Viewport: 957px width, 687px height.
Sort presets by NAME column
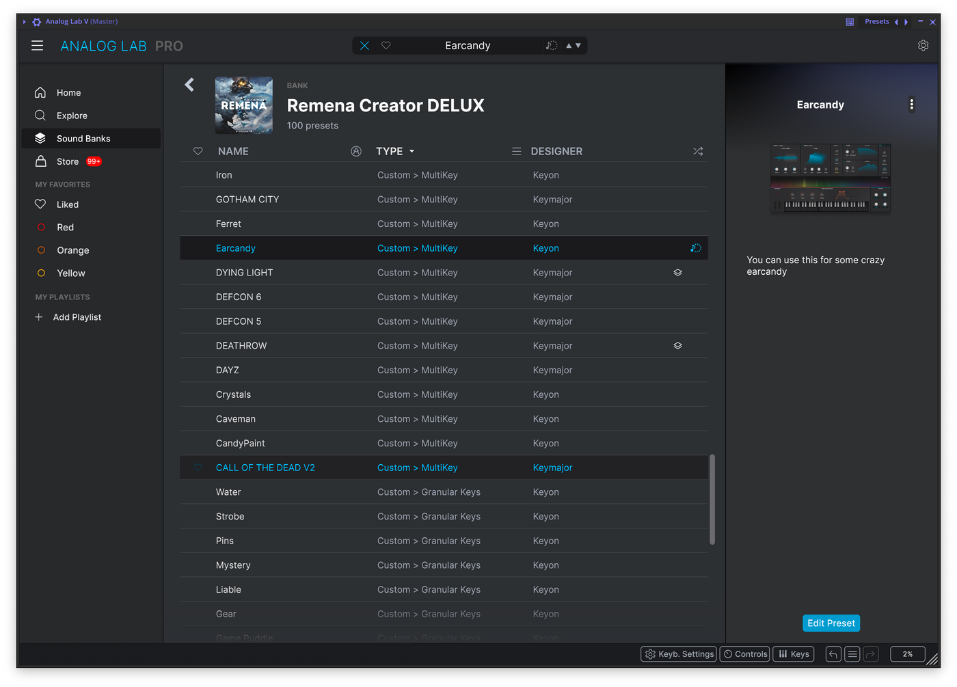click(x=233, y=151)
